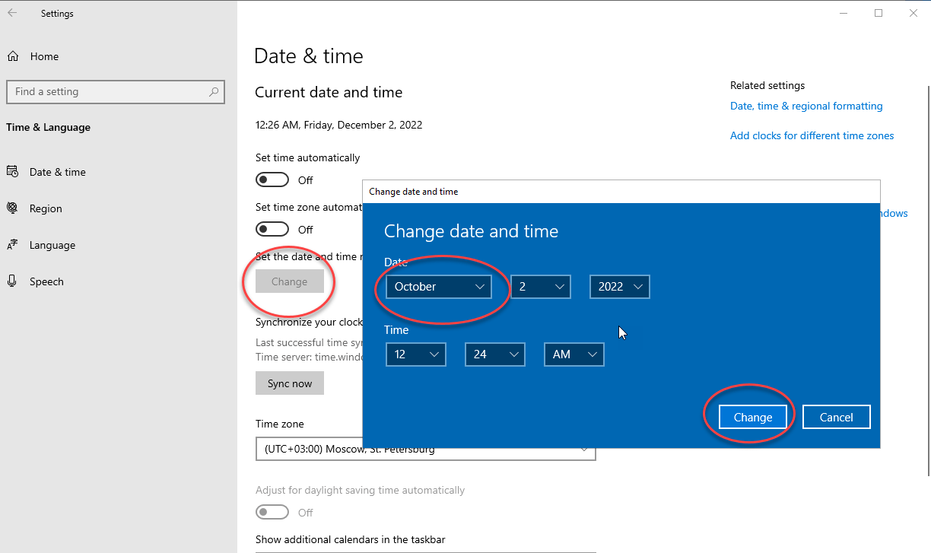Click Cancel in the dialog
This screenshot has height=553, width=931.
click(837, 417)
